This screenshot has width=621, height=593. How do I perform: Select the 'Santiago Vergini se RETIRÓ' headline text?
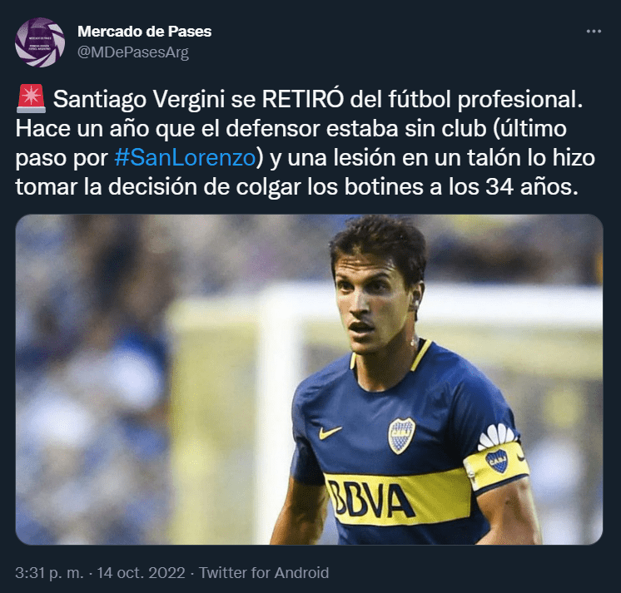click(x=198, y=99)
